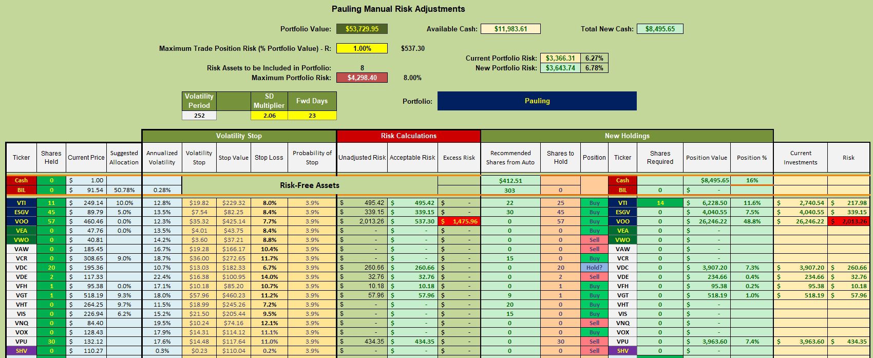
Task: Click the Cash position percent 16%
Action: 752,180
